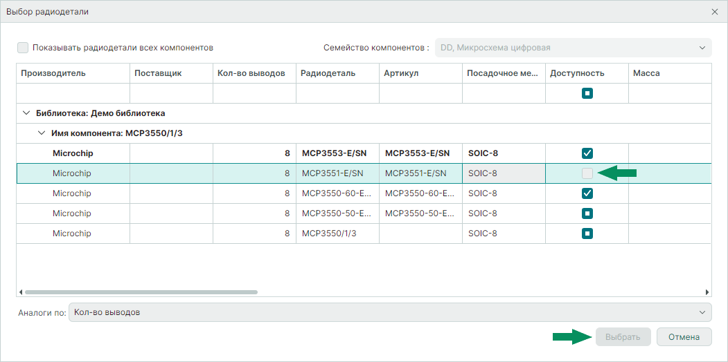Click the Радиодеталь column header

pyautogui.click(x=337, y=73)
